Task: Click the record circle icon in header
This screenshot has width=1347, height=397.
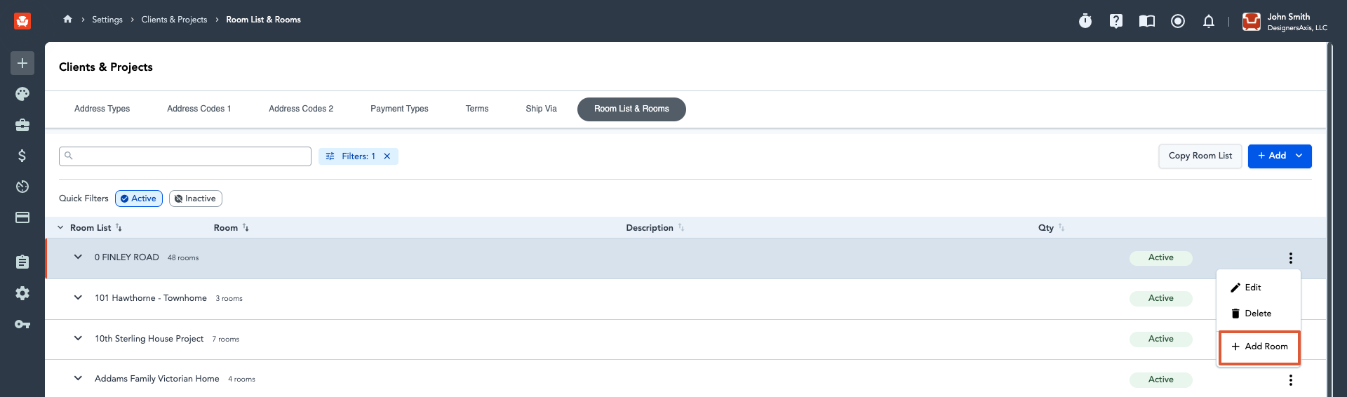Action: [1178, 21]
